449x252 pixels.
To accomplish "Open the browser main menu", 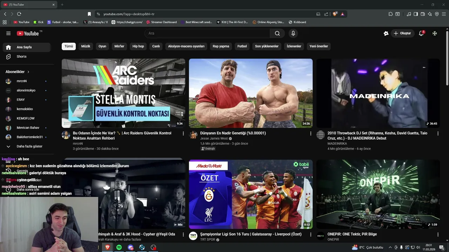I will click(x=444, y=14).
